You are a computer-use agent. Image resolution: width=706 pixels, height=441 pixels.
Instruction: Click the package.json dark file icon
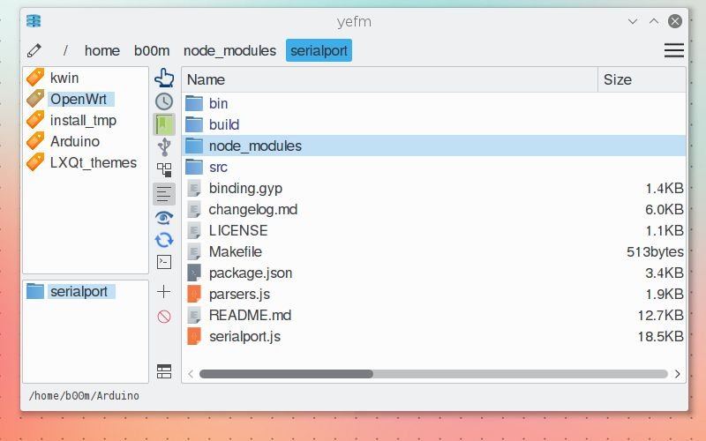click(193, 273)
